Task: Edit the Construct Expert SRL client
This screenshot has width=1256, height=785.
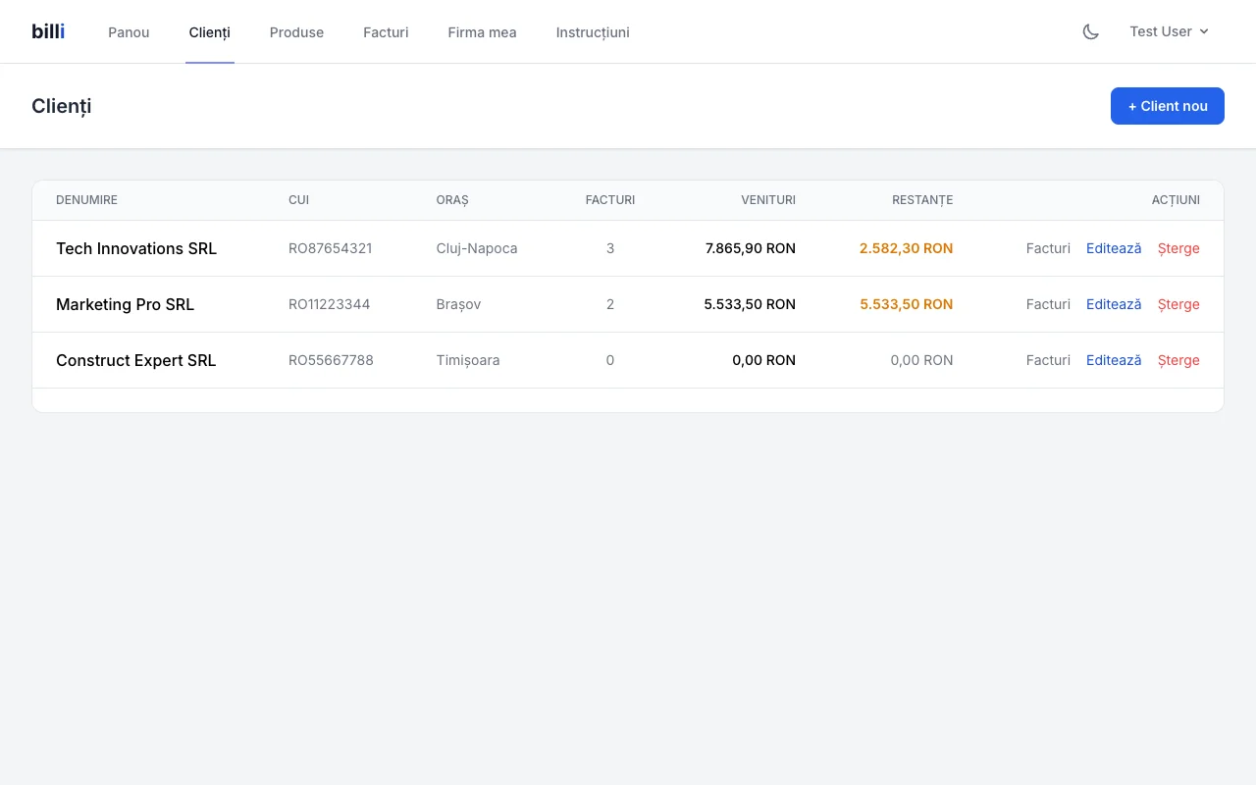Action: click(1114, 360)
